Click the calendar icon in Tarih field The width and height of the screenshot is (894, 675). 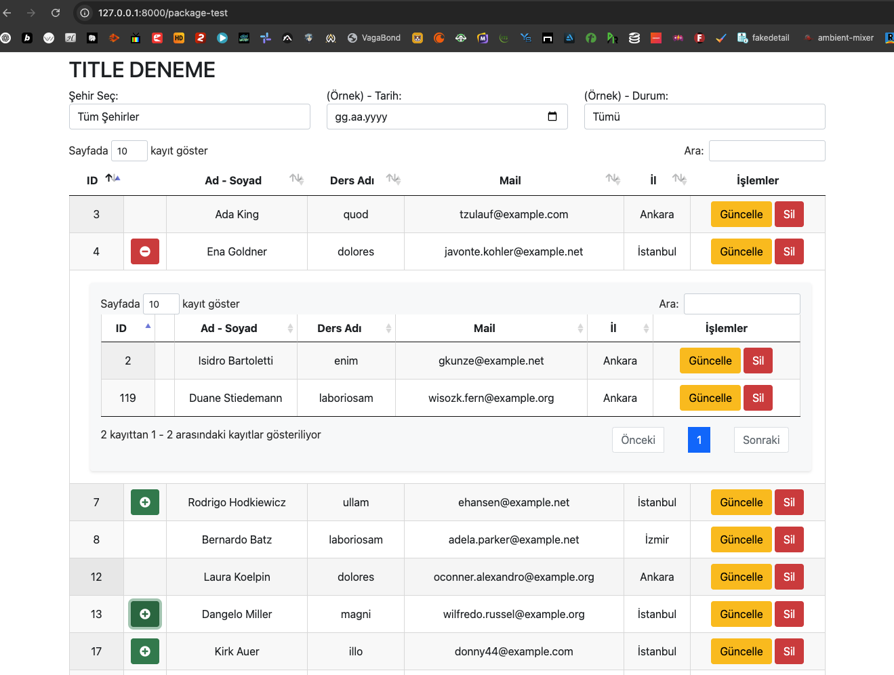click(552, 117)
